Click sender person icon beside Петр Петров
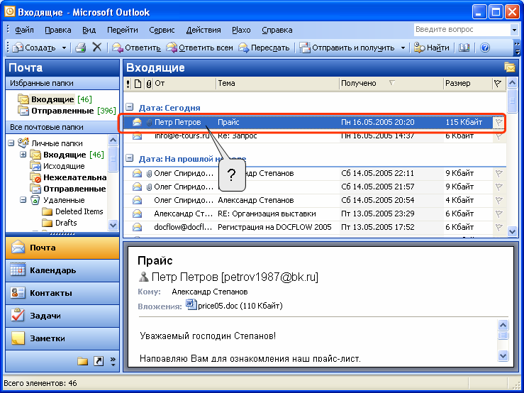The width and height of the screenshot is (524, 393). 143,276
